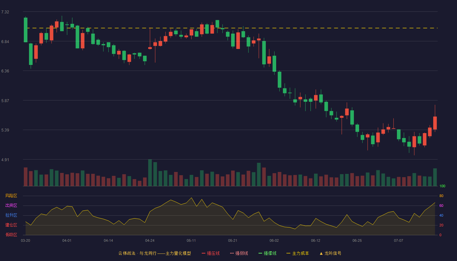Screen dimensions: 457x261
Task: Select the last red candle on the chart
Action: 435,123
